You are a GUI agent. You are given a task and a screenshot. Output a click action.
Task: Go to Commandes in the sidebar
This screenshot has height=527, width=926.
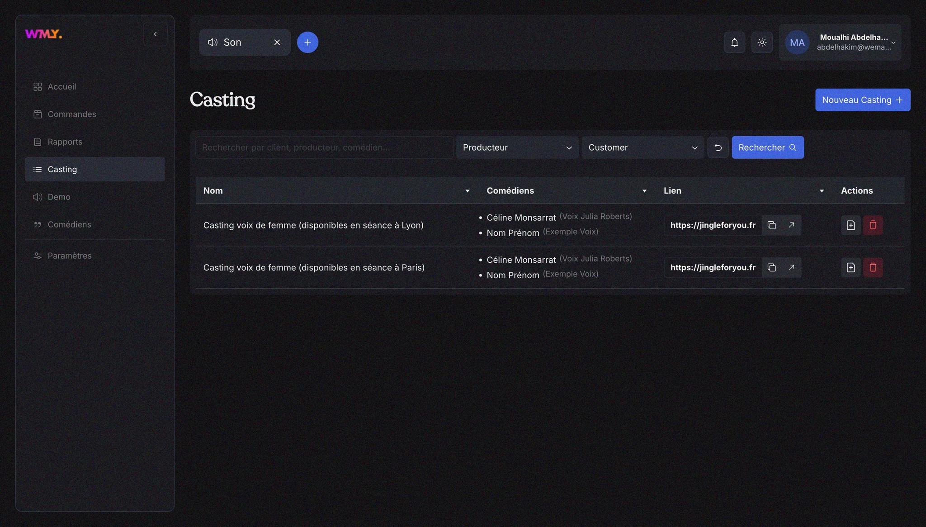coord(72,114)
